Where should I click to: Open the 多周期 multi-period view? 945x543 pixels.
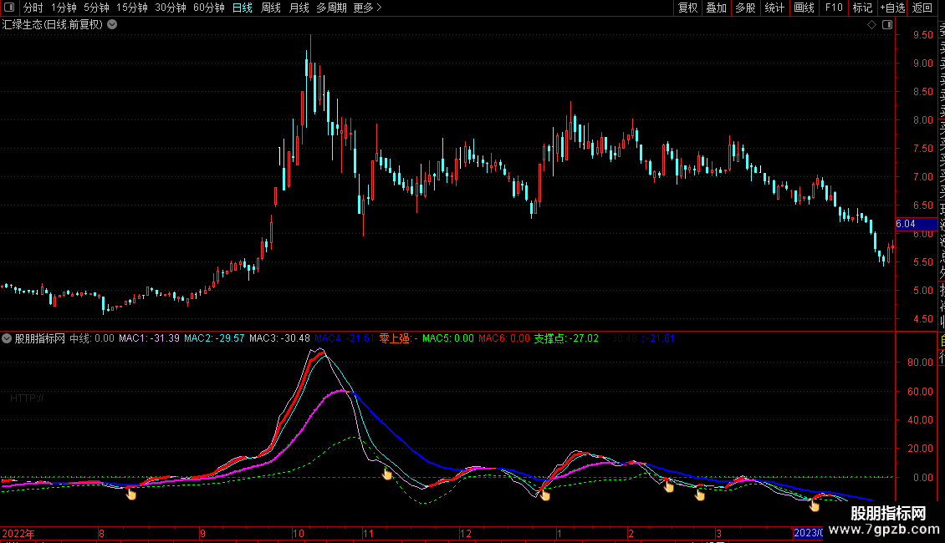coord(331,8)
